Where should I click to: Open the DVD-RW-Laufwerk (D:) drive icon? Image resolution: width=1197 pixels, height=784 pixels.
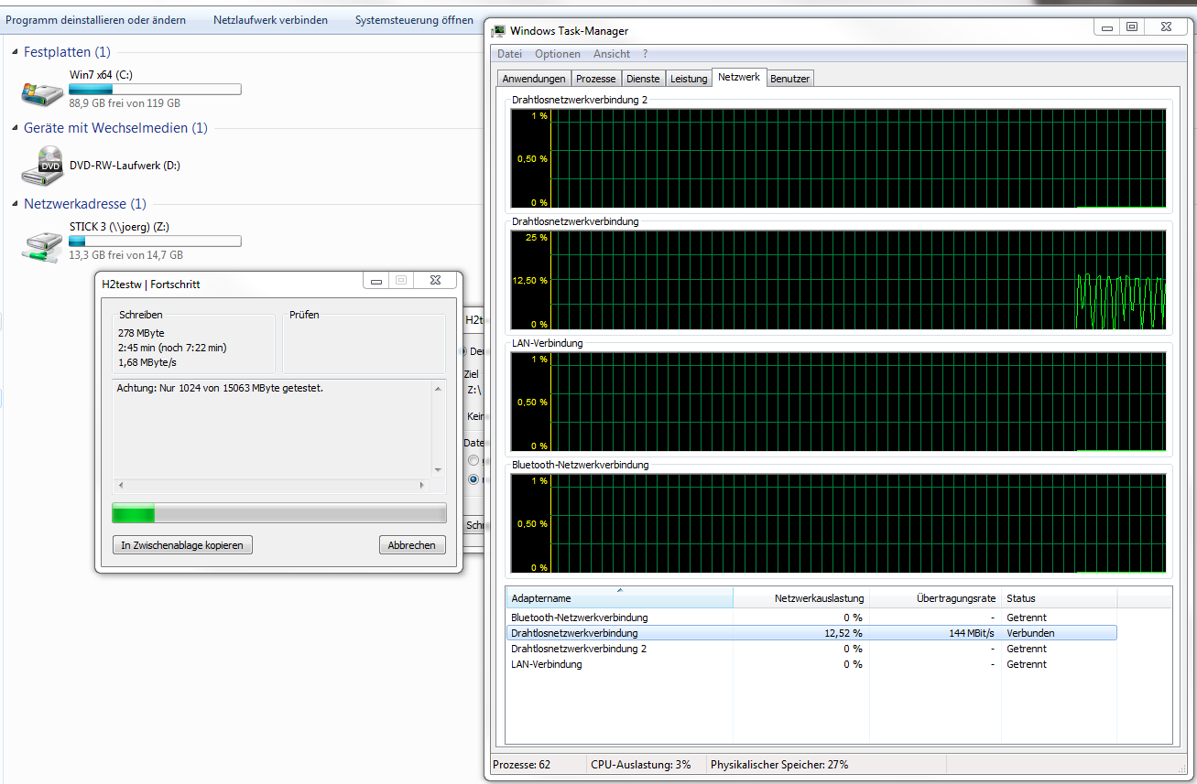coord(42,166)
